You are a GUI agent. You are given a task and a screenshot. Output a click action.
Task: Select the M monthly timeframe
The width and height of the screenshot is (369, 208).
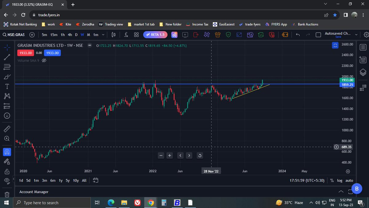point(89,35)
